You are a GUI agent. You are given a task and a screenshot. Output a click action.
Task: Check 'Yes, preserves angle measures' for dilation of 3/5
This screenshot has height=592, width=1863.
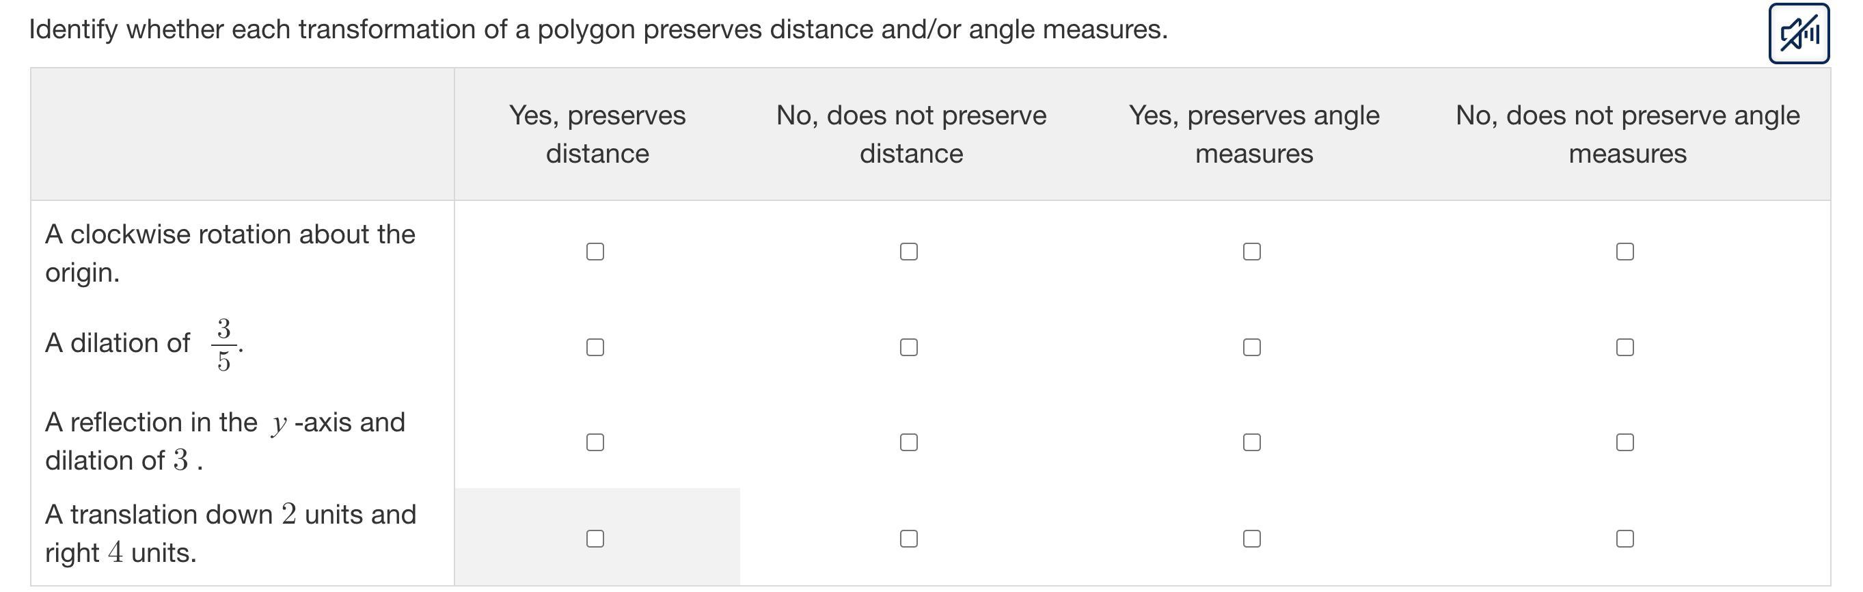pyautogui.click(x=1252, y=347)
